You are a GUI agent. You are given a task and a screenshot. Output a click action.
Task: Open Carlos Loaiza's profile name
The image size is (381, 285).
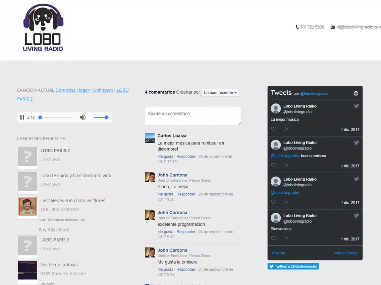pyautogui.click(x=172, y=136)
